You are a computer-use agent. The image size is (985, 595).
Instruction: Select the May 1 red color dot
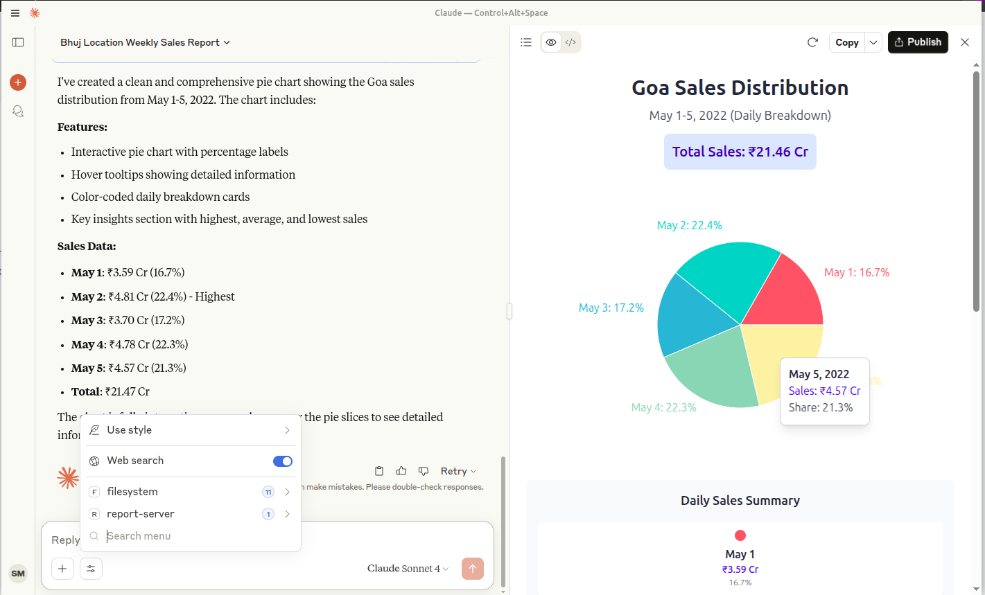(740, 535)
